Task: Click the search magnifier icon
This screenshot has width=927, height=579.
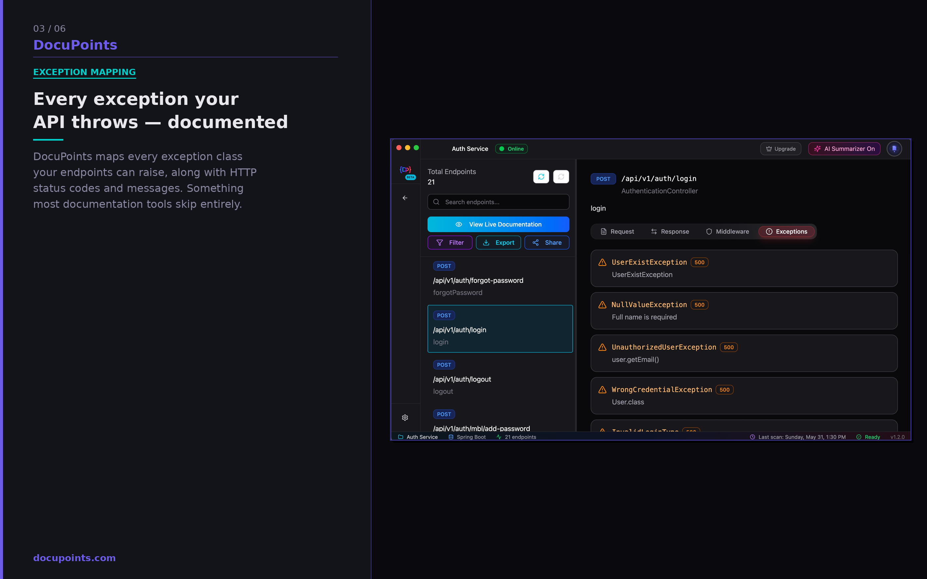Action: (436, 202)
